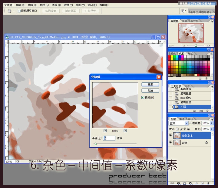Select the Hand tool icon in options bar
This screenshot has width=218, height=188.
tap(9, 11)
